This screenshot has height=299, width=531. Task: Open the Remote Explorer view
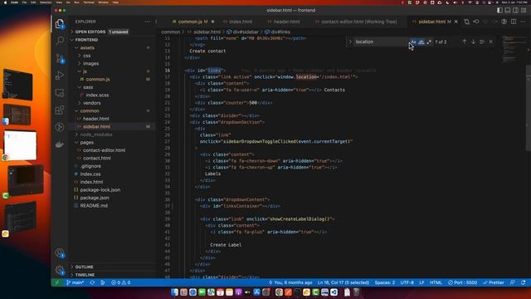[x=60, y=92]
